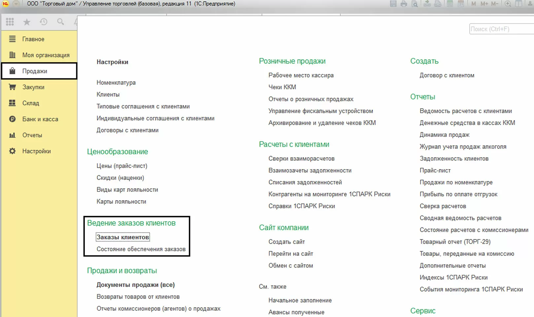This screenshot has width=534, height=317.
Task: Click the M memory button in the toolbar
Action: pyautogui.click(x=474, y=4)
